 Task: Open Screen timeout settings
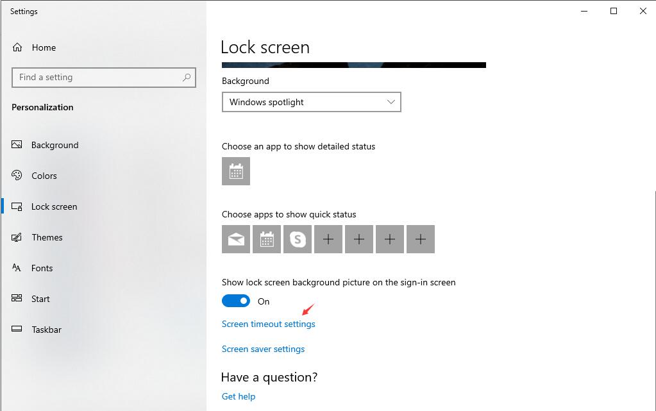tap(268, 324)
